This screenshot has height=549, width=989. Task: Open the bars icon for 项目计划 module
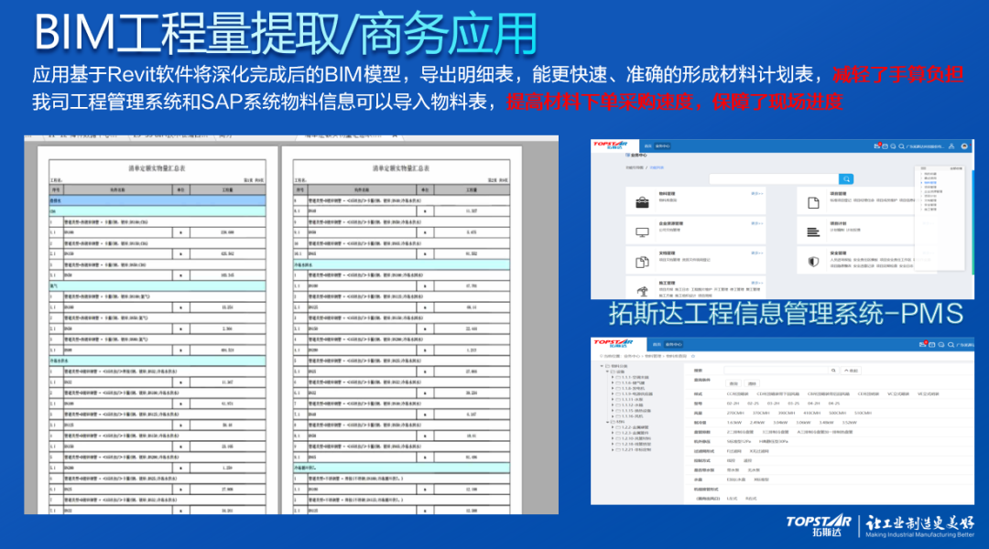[814, 232]
